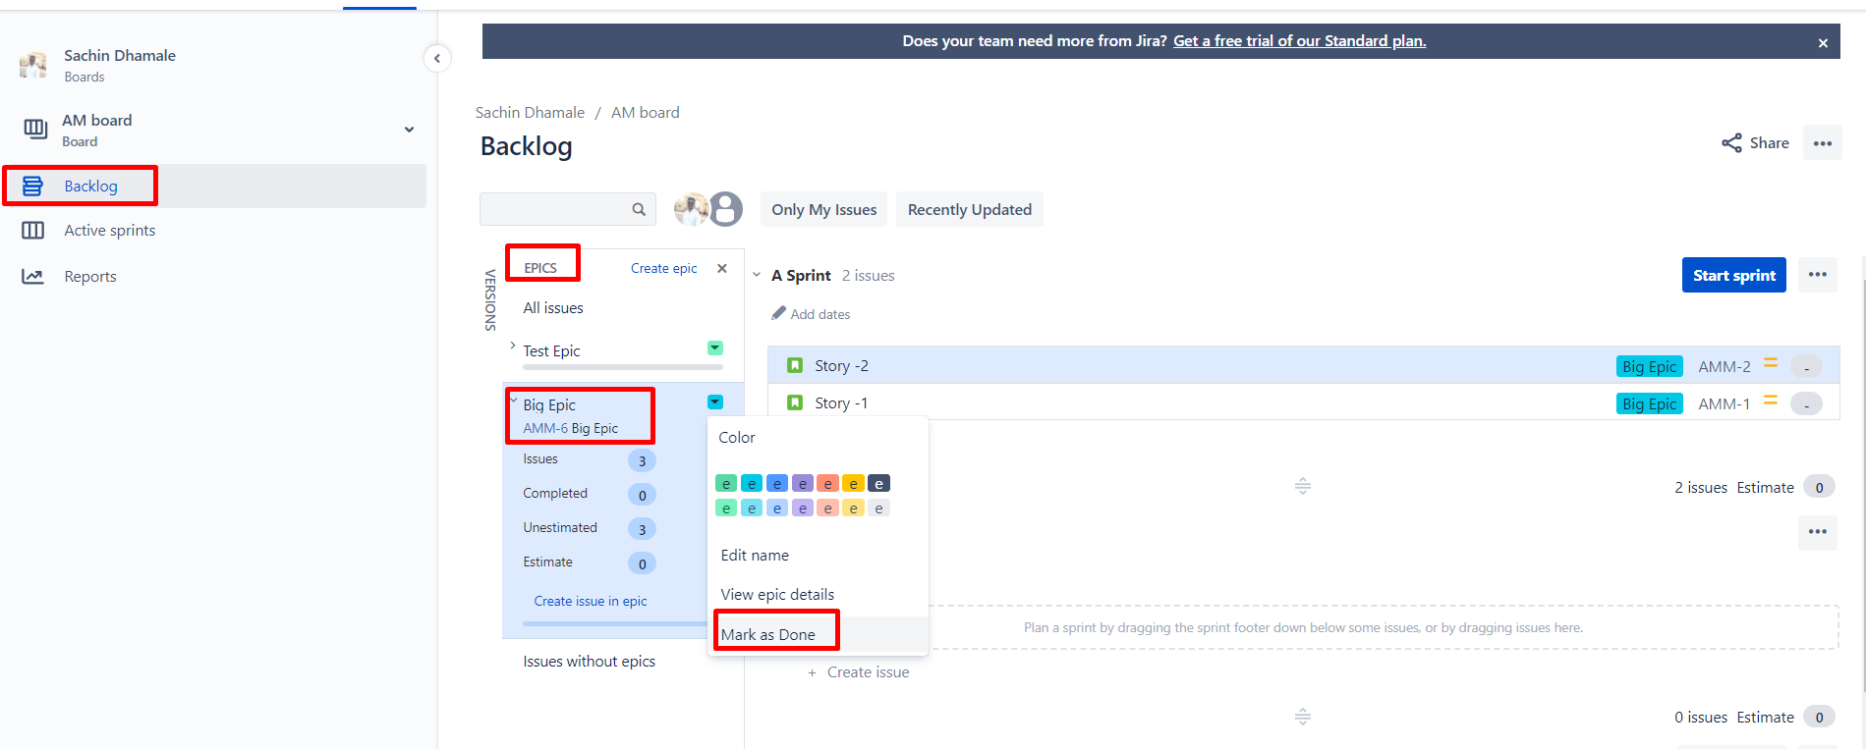Open the free Standard plan trial link
The height and width of the screenshot is (749, 1866).
[1299, 41]
